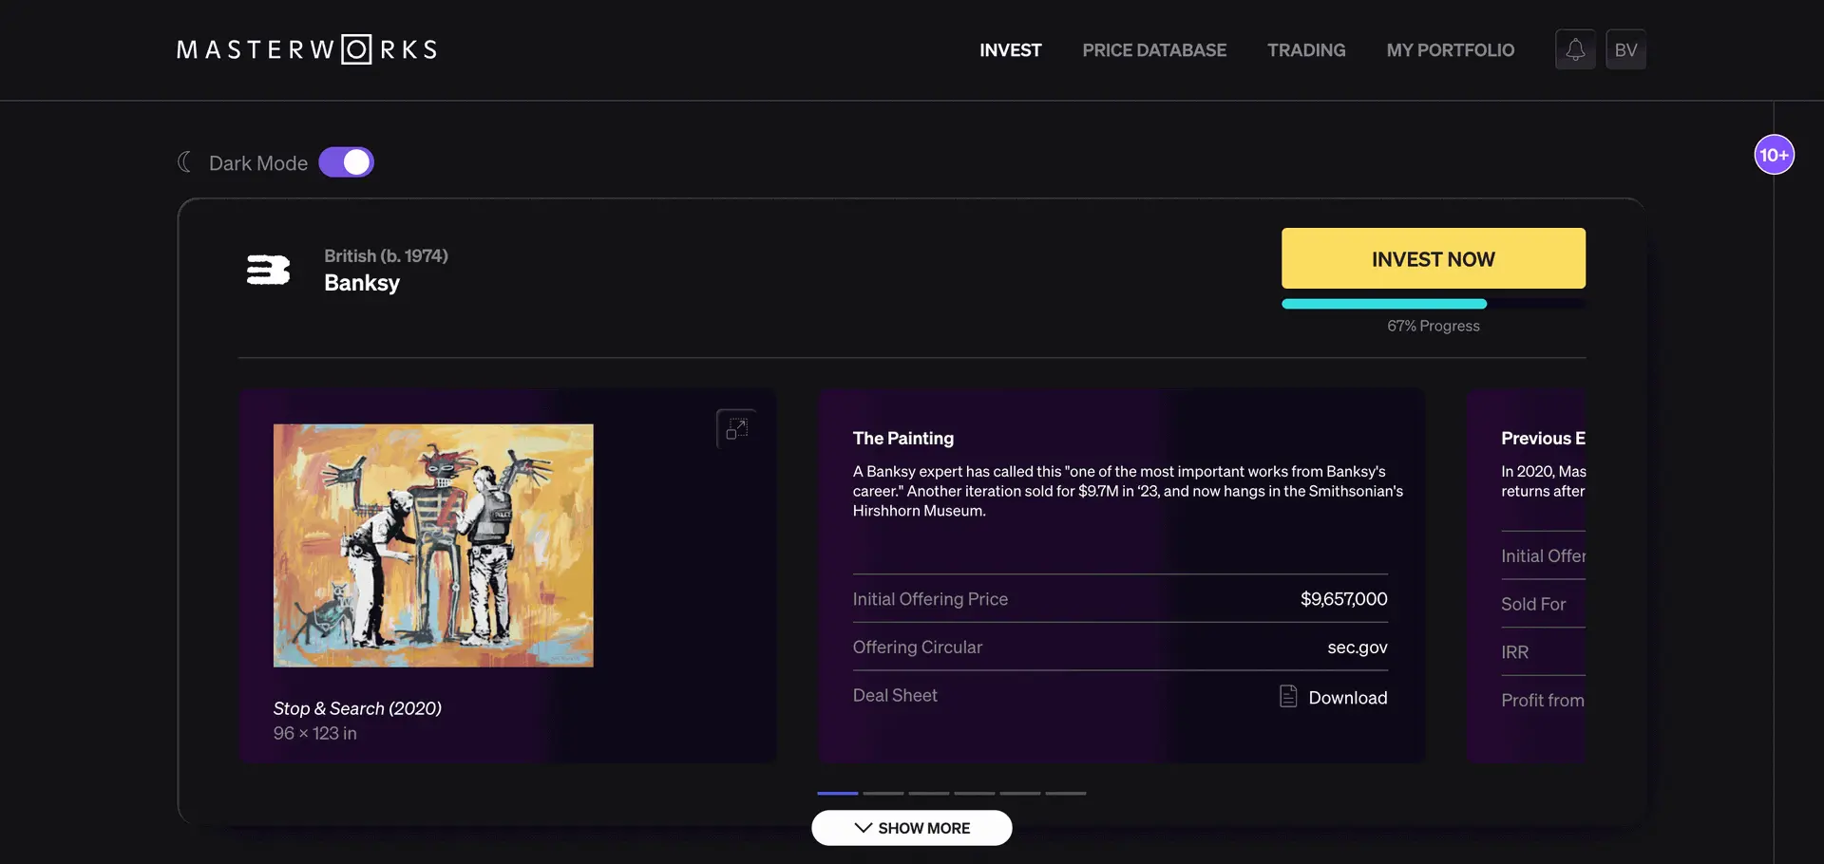Click the Sold For row label
1824x864 pixels.
point(1533,604)
